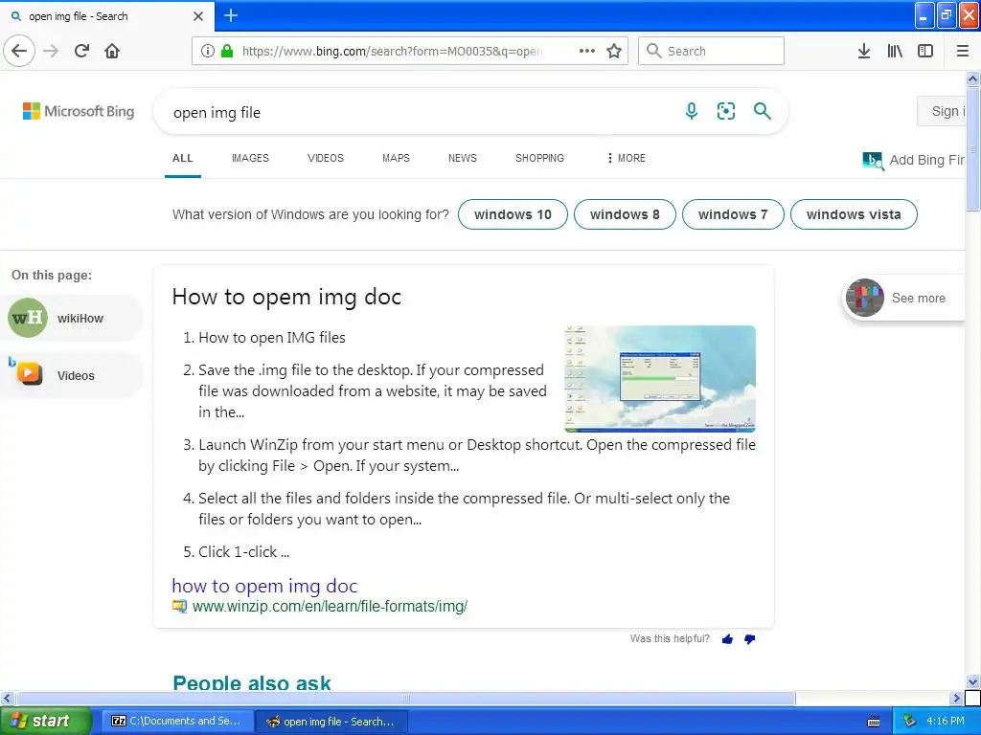Click the green padlock security icon
981x735 pixels.
[227, 51]
